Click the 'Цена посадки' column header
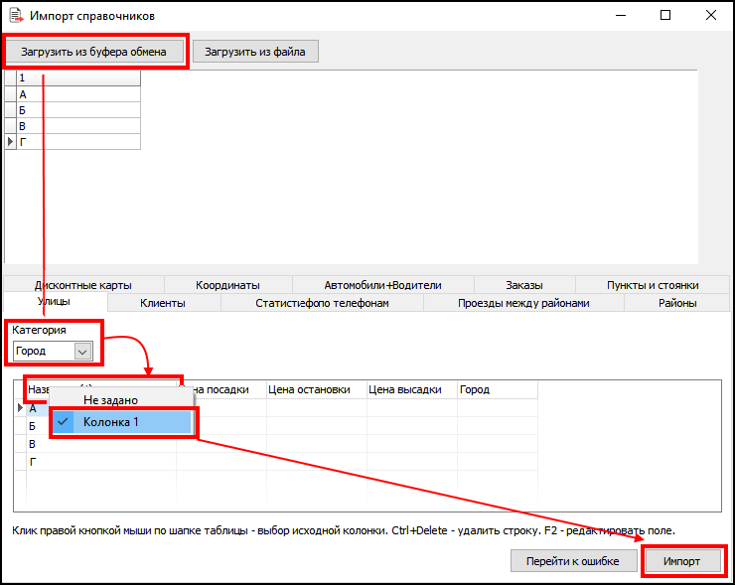The width and height of the screenshot is (735, 585). 221,389
